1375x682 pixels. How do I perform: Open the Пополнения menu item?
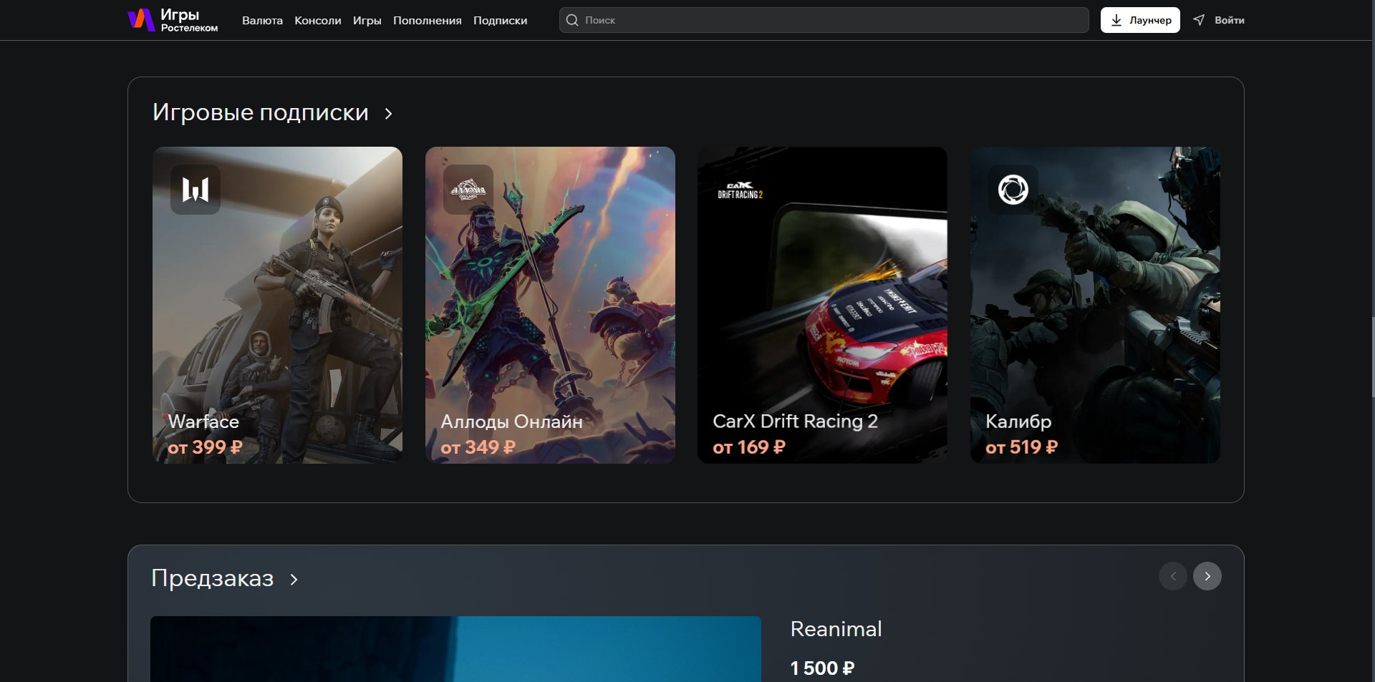point(427,21)
